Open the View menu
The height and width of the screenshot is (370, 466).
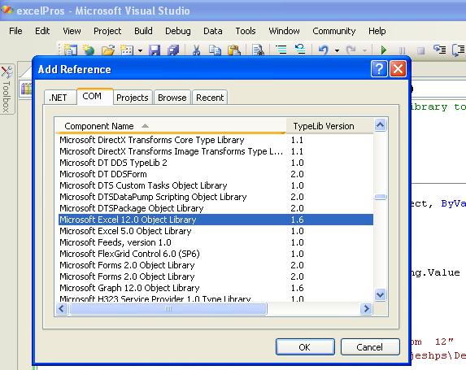pyautogui.click(x=72, y=31)
